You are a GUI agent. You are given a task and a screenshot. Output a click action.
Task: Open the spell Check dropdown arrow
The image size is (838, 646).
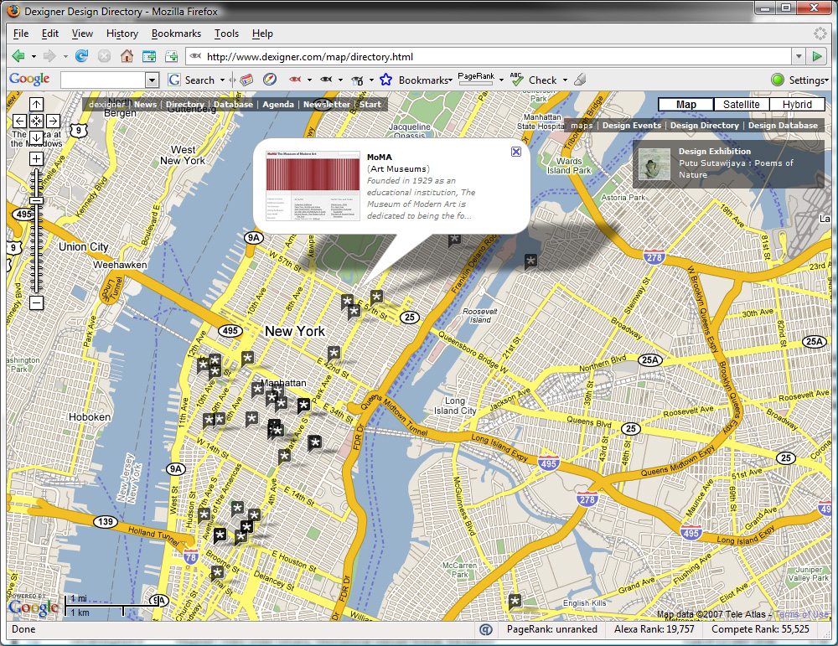click(565, 80)
